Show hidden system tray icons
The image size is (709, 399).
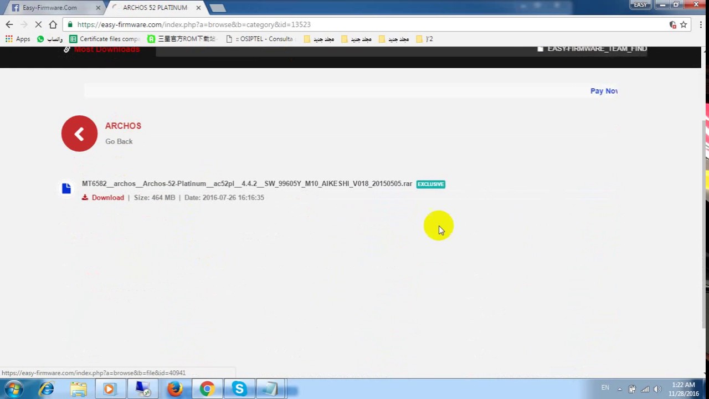pos(620,389)
